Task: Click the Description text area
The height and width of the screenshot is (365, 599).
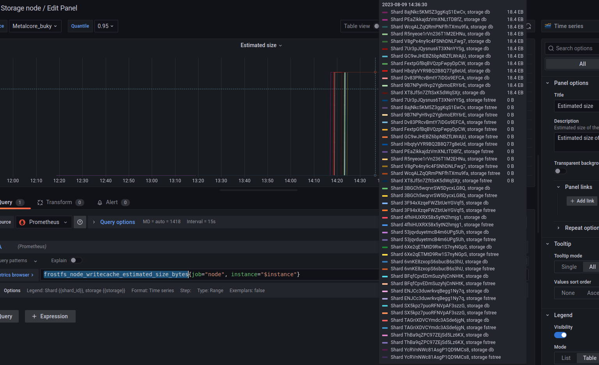Action: click(576, 142)
